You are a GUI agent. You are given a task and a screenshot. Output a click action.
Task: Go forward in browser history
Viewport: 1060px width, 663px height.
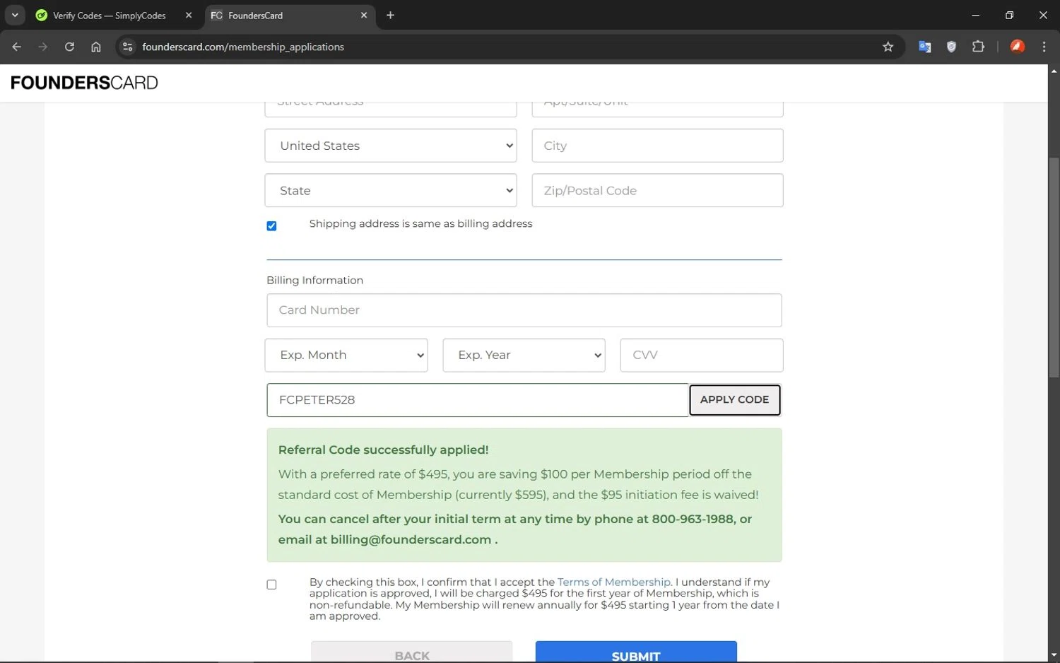(x=43, y=47)
